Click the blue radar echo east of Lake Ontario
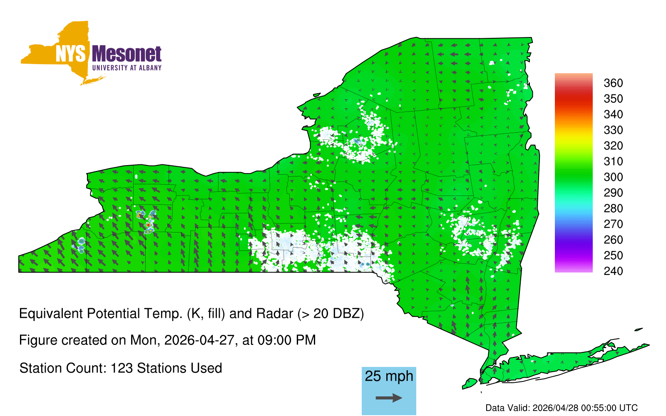 click(x=357, y=141)
